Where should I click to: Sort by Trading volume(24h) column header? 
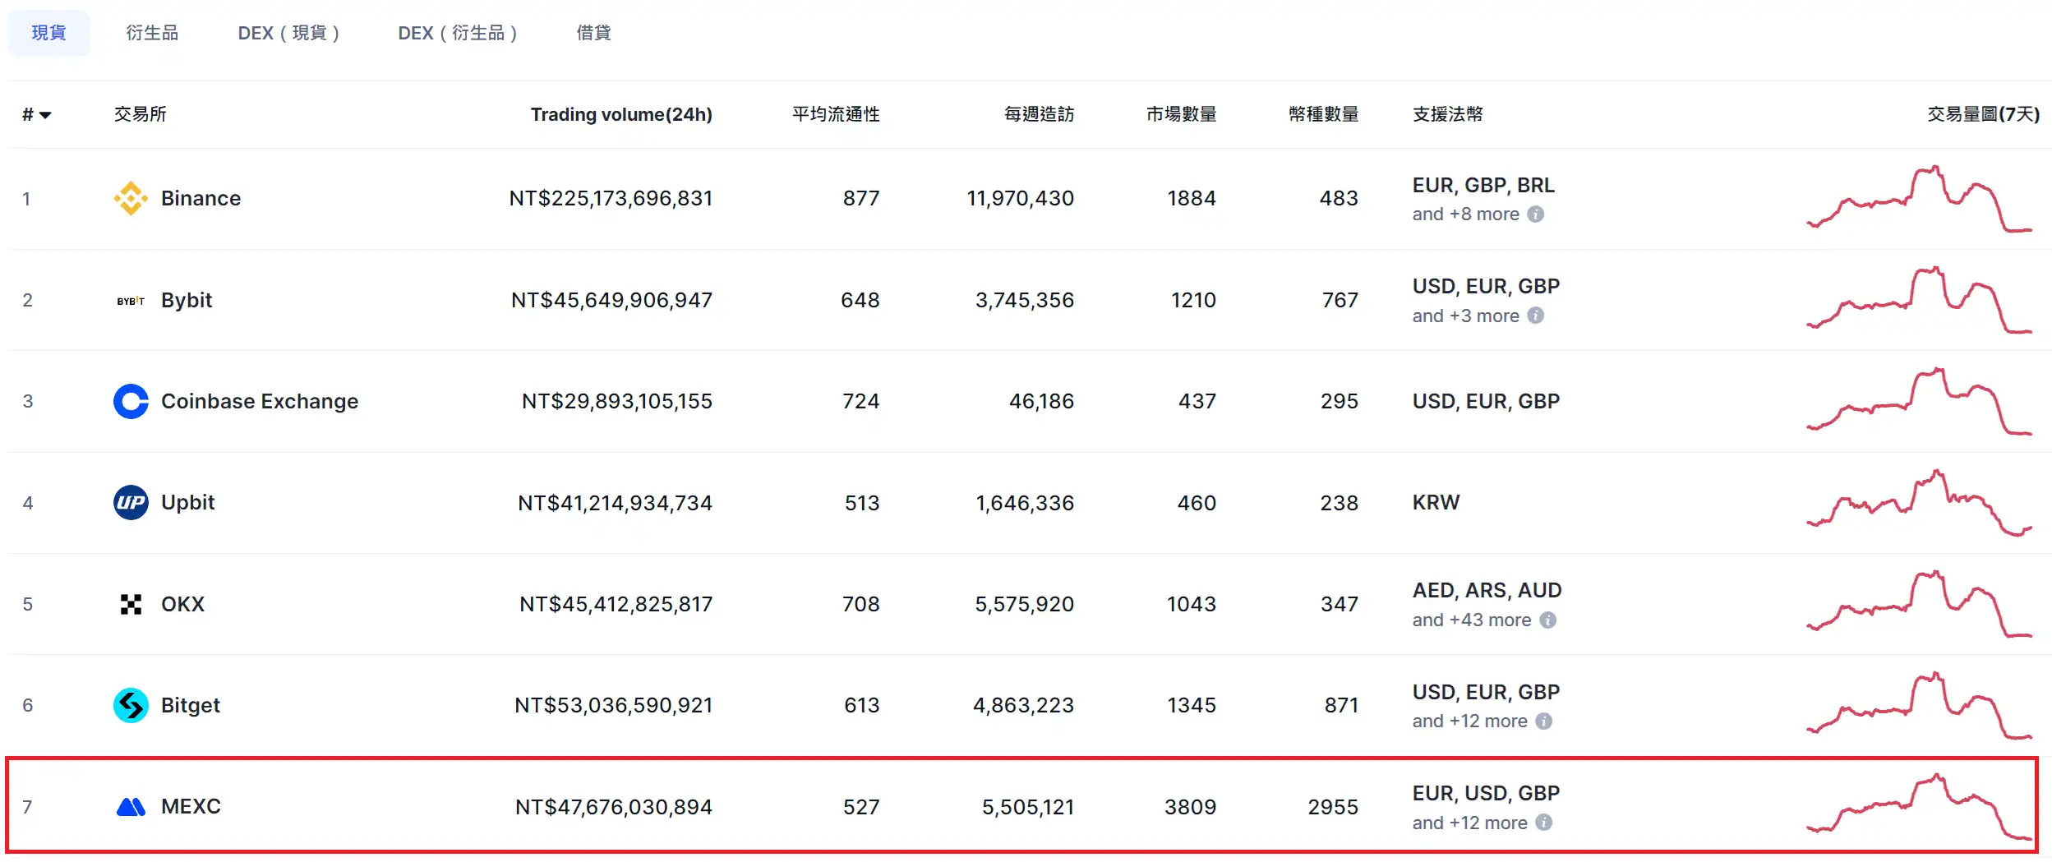(621, 114)
